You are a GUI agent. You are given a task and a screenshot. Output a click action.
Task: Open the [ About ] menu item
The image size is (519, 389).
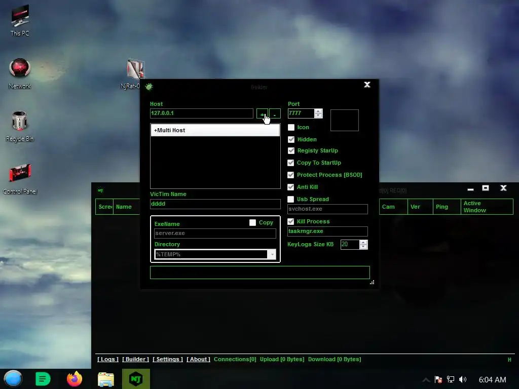coord(198,359)
